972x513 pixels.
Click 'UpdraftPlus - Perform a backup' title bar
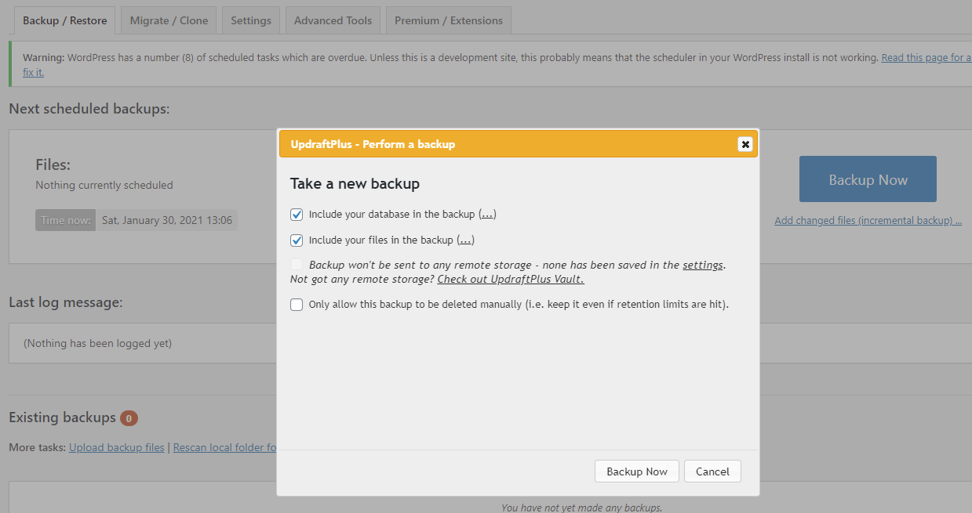(519, 144)
